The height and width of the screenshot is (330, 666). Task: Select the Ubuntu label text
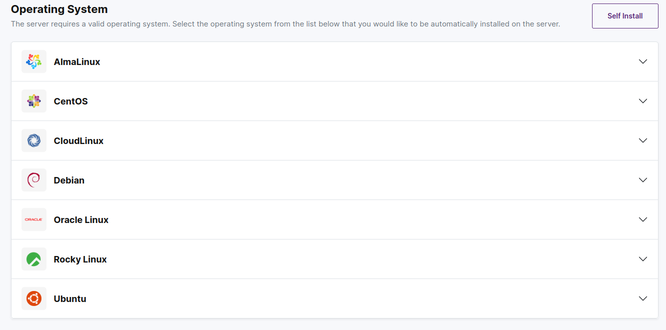(70, 299)
